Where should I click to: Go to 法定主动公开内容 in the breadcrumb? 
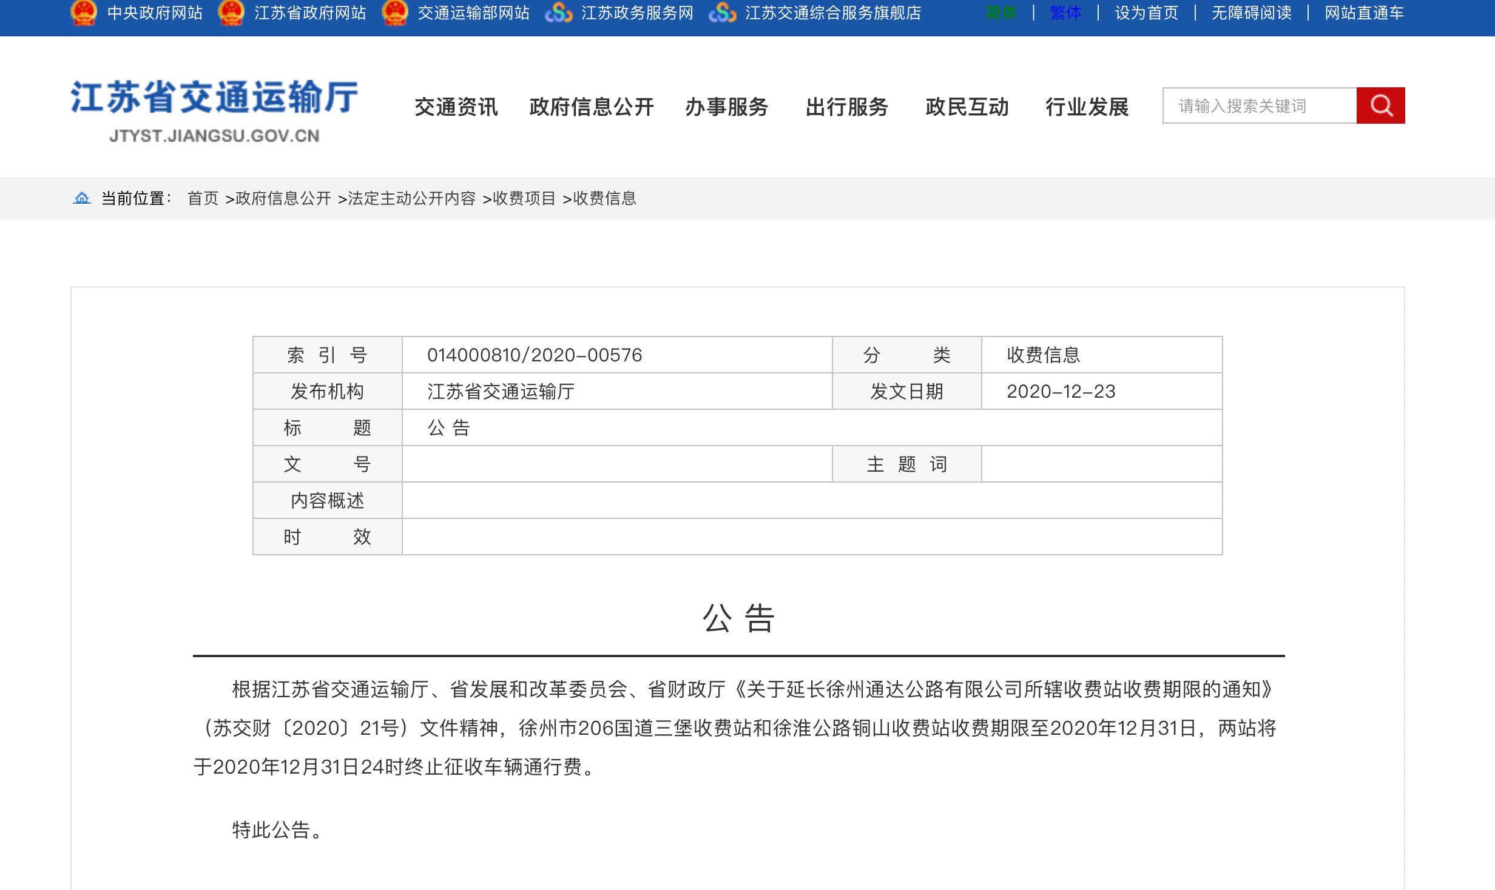point(411,198)
